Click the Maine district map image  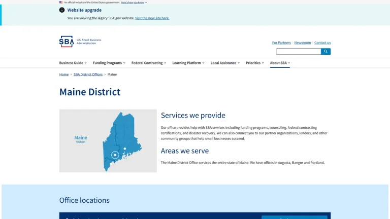[108, 141]
